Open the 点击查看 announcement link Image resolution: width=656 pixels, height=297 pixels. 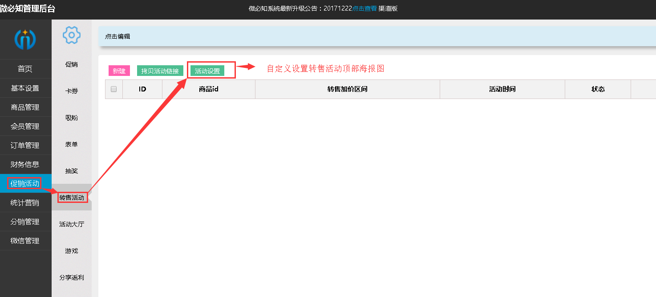click(364, 8)
